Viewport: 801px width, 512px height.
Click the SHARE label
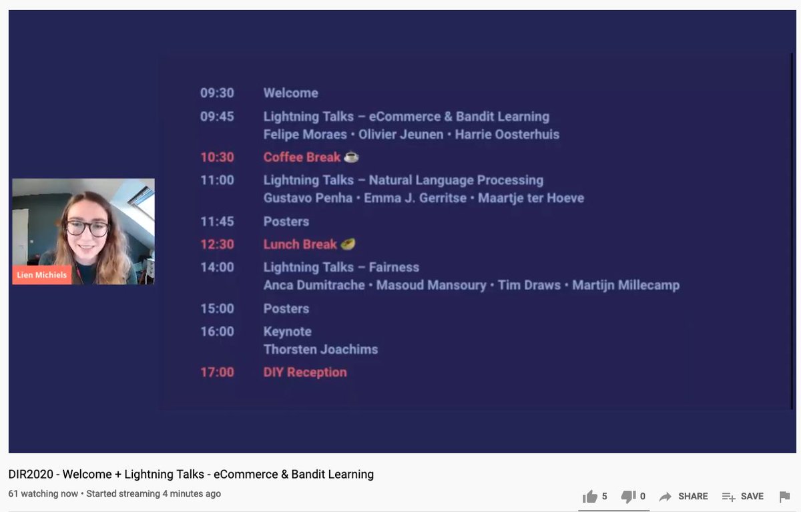click(693, 497)
